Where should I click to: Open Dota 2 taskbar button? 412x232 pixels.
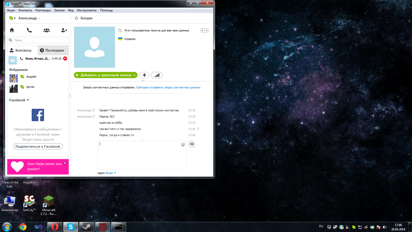pos(103,227)
